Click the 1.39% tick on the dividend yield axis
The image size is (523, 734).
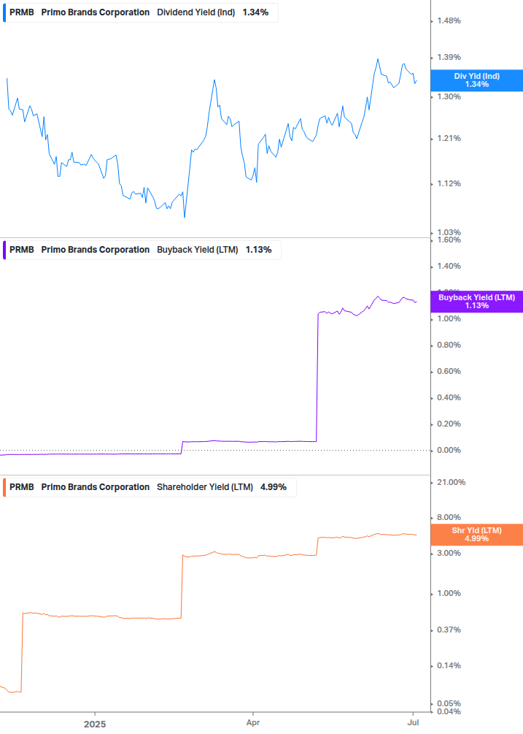click(449, 57)
